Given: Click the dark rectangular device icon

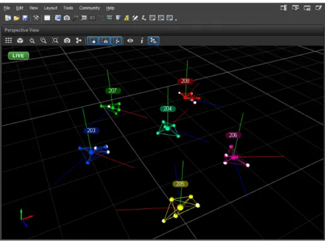Looking at the screenshot, I should pos(93,18).
